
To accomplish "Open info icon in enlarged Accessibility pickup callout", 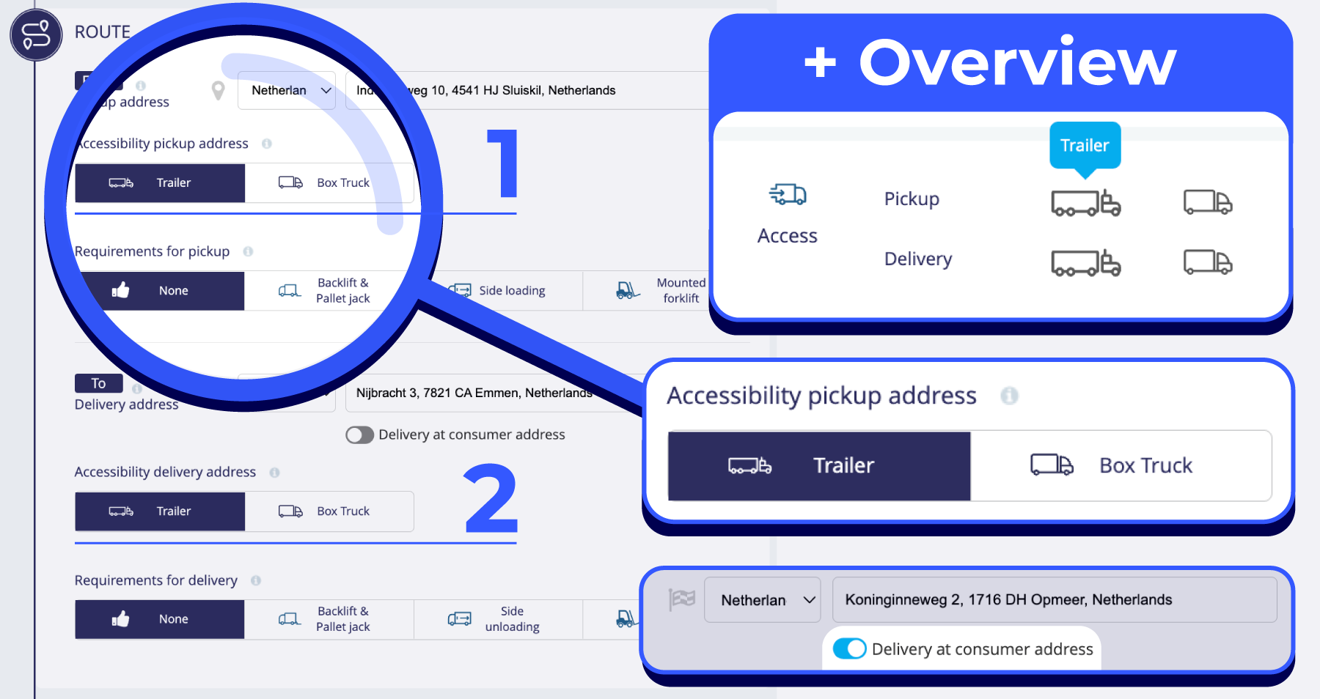I will pyautogui.click(x=1010, y=396).
